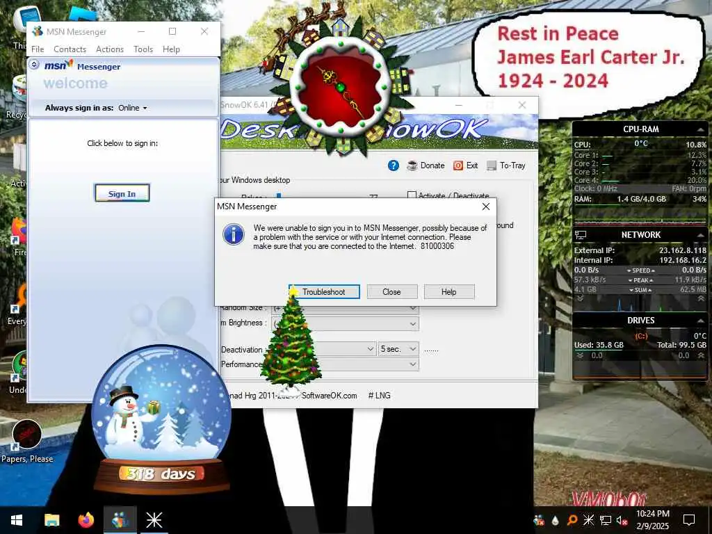Click the up double-chevron in the DRIVES widget
Viewport: 712px width, 534px height.
point(702,355)
